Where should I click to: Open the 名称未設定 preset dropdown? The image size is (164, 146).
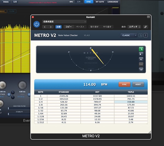(x=64, y=22)
